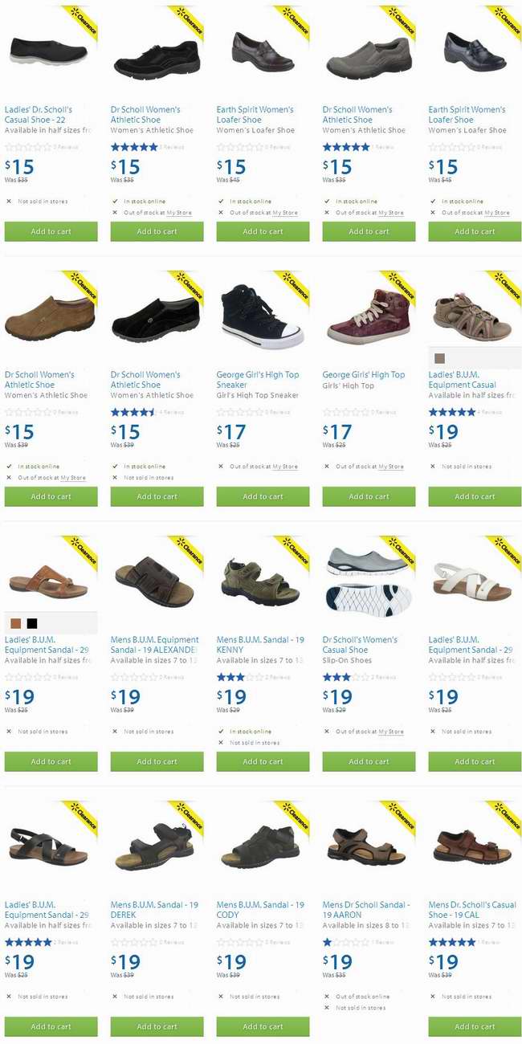Click star rating of Ladies' B.U.M. Equipment Casual
The height and width of the screenshot is (1044, 522).
[451, 412]
